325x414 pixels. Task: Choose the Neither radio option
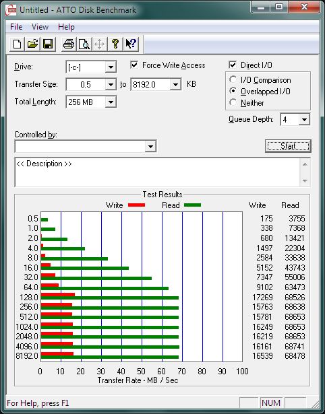tap(233, 102)
